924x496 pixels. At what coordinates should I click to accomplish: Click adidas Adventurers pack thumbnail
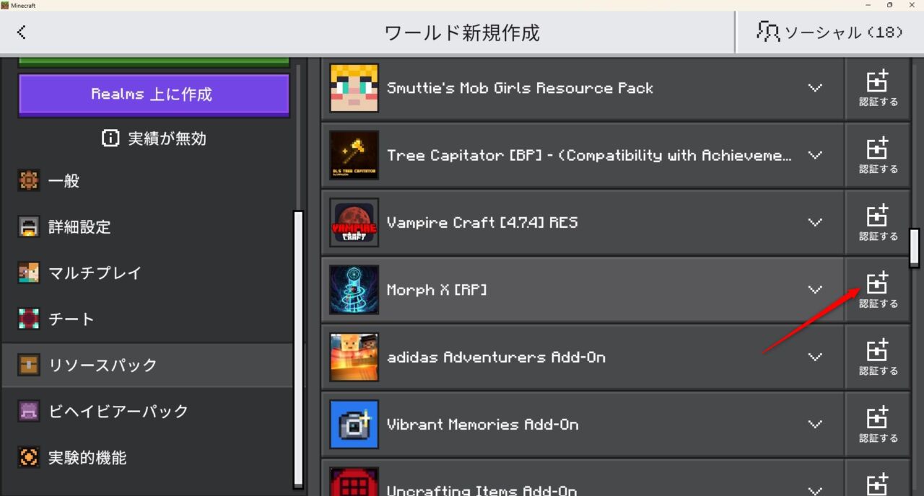click(354, 356)
